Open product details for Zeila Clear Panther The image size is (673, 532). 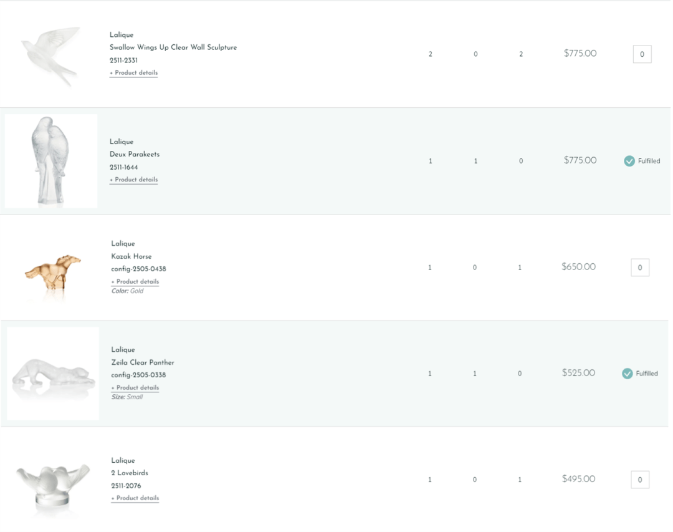[135, 388]
